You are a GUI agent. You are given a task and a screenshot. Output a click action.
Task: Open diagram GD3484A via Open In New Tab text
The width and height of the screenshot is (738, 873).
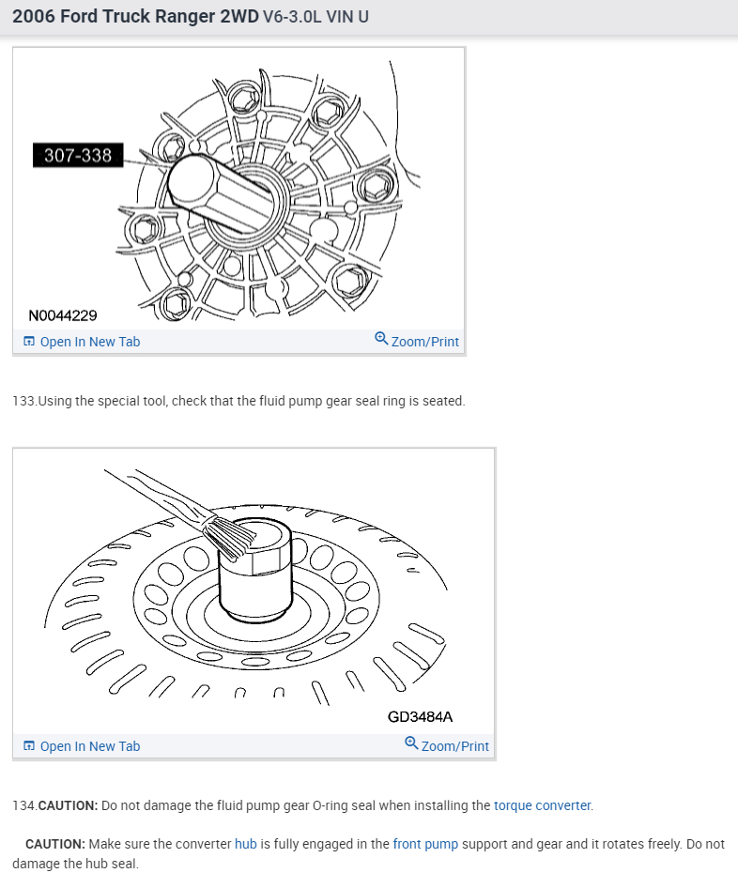[90, 746]
